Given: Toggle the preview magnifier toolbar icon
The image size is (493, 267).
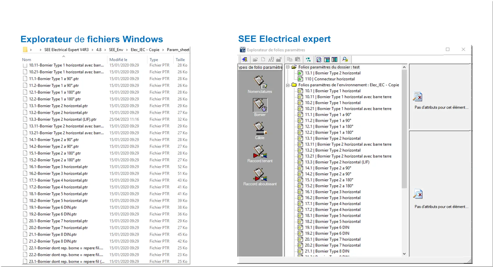Looking at the screenshot, I should tap(319, 59).
